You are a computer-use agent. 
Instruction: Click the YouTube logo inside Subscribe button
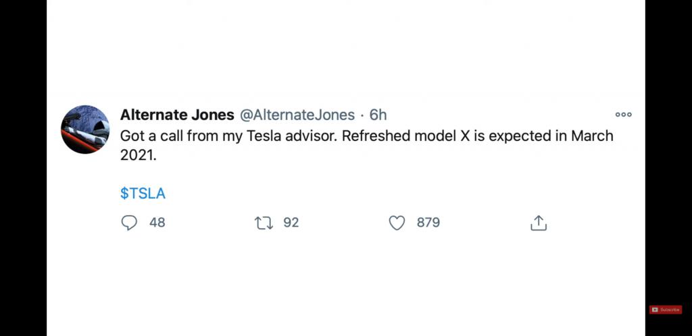point(655,310)
